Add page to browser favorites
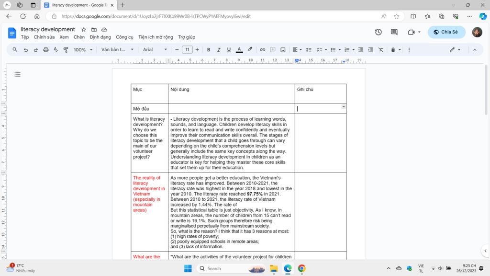 point(397,16)
